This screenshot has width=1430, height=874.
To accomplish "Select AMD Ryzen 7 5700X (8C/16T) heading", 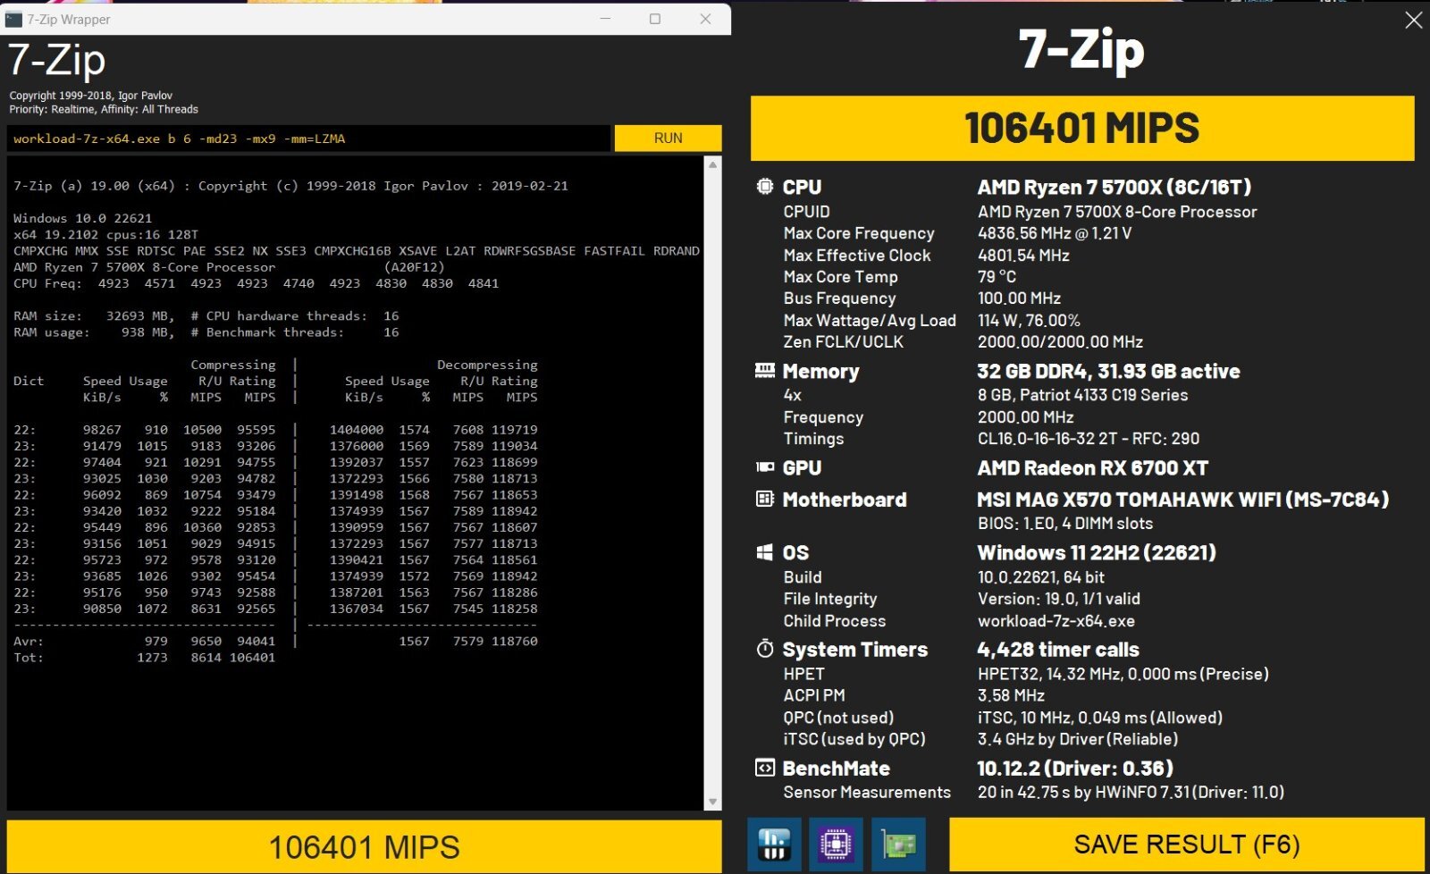I will click(1115, 187).
